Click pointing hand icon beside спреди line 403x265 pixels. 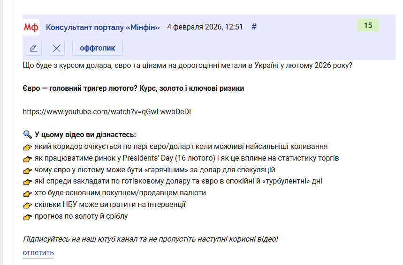28,182
